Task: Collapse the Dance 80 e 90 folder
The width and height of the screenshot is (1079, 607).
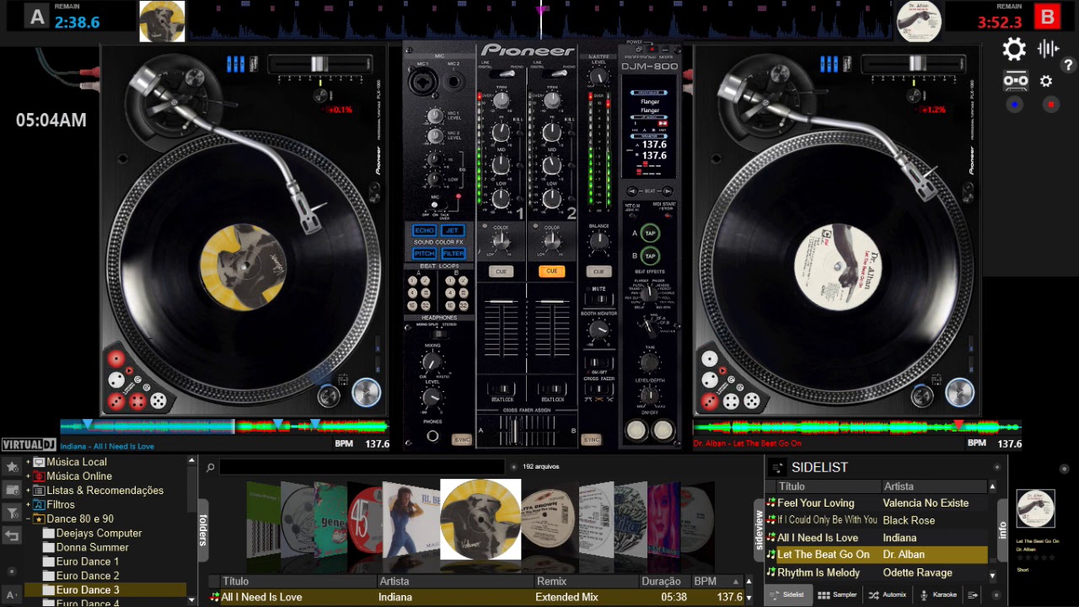Action: coord(28,519)
